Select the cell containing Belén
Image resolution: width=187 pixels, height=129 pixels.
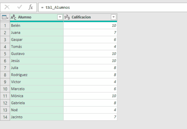tap(37, 25)
